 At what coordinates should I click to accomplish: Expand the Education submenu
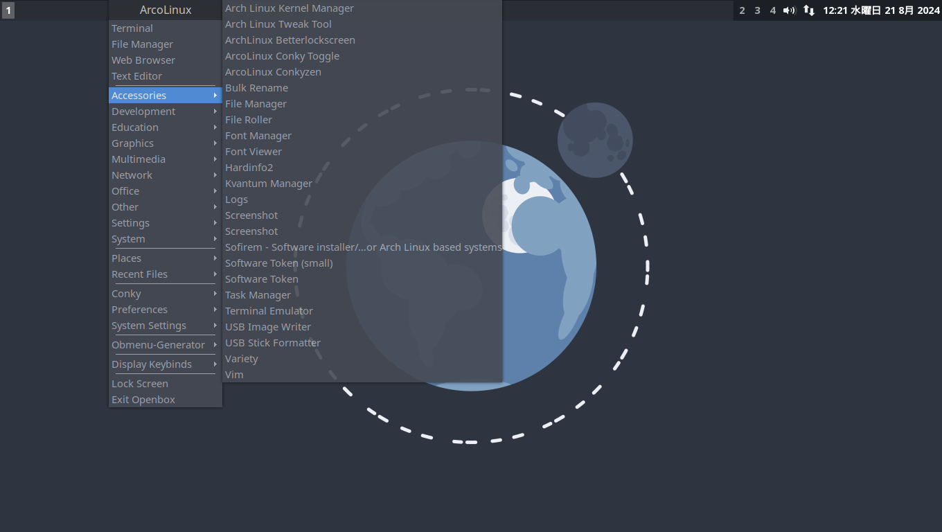click(166, 127)
